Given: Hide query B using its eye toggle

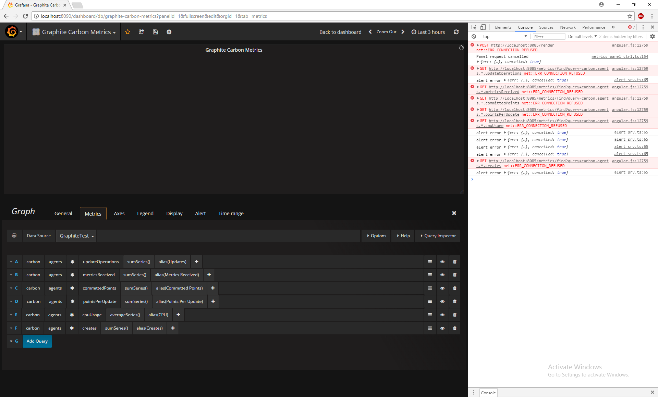Looking at the screenshot, I should click(x=442, y=275).
